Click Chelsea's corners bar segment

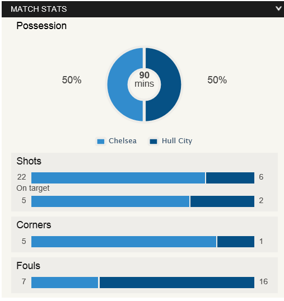pyautogui.click(x=124, y=242)
